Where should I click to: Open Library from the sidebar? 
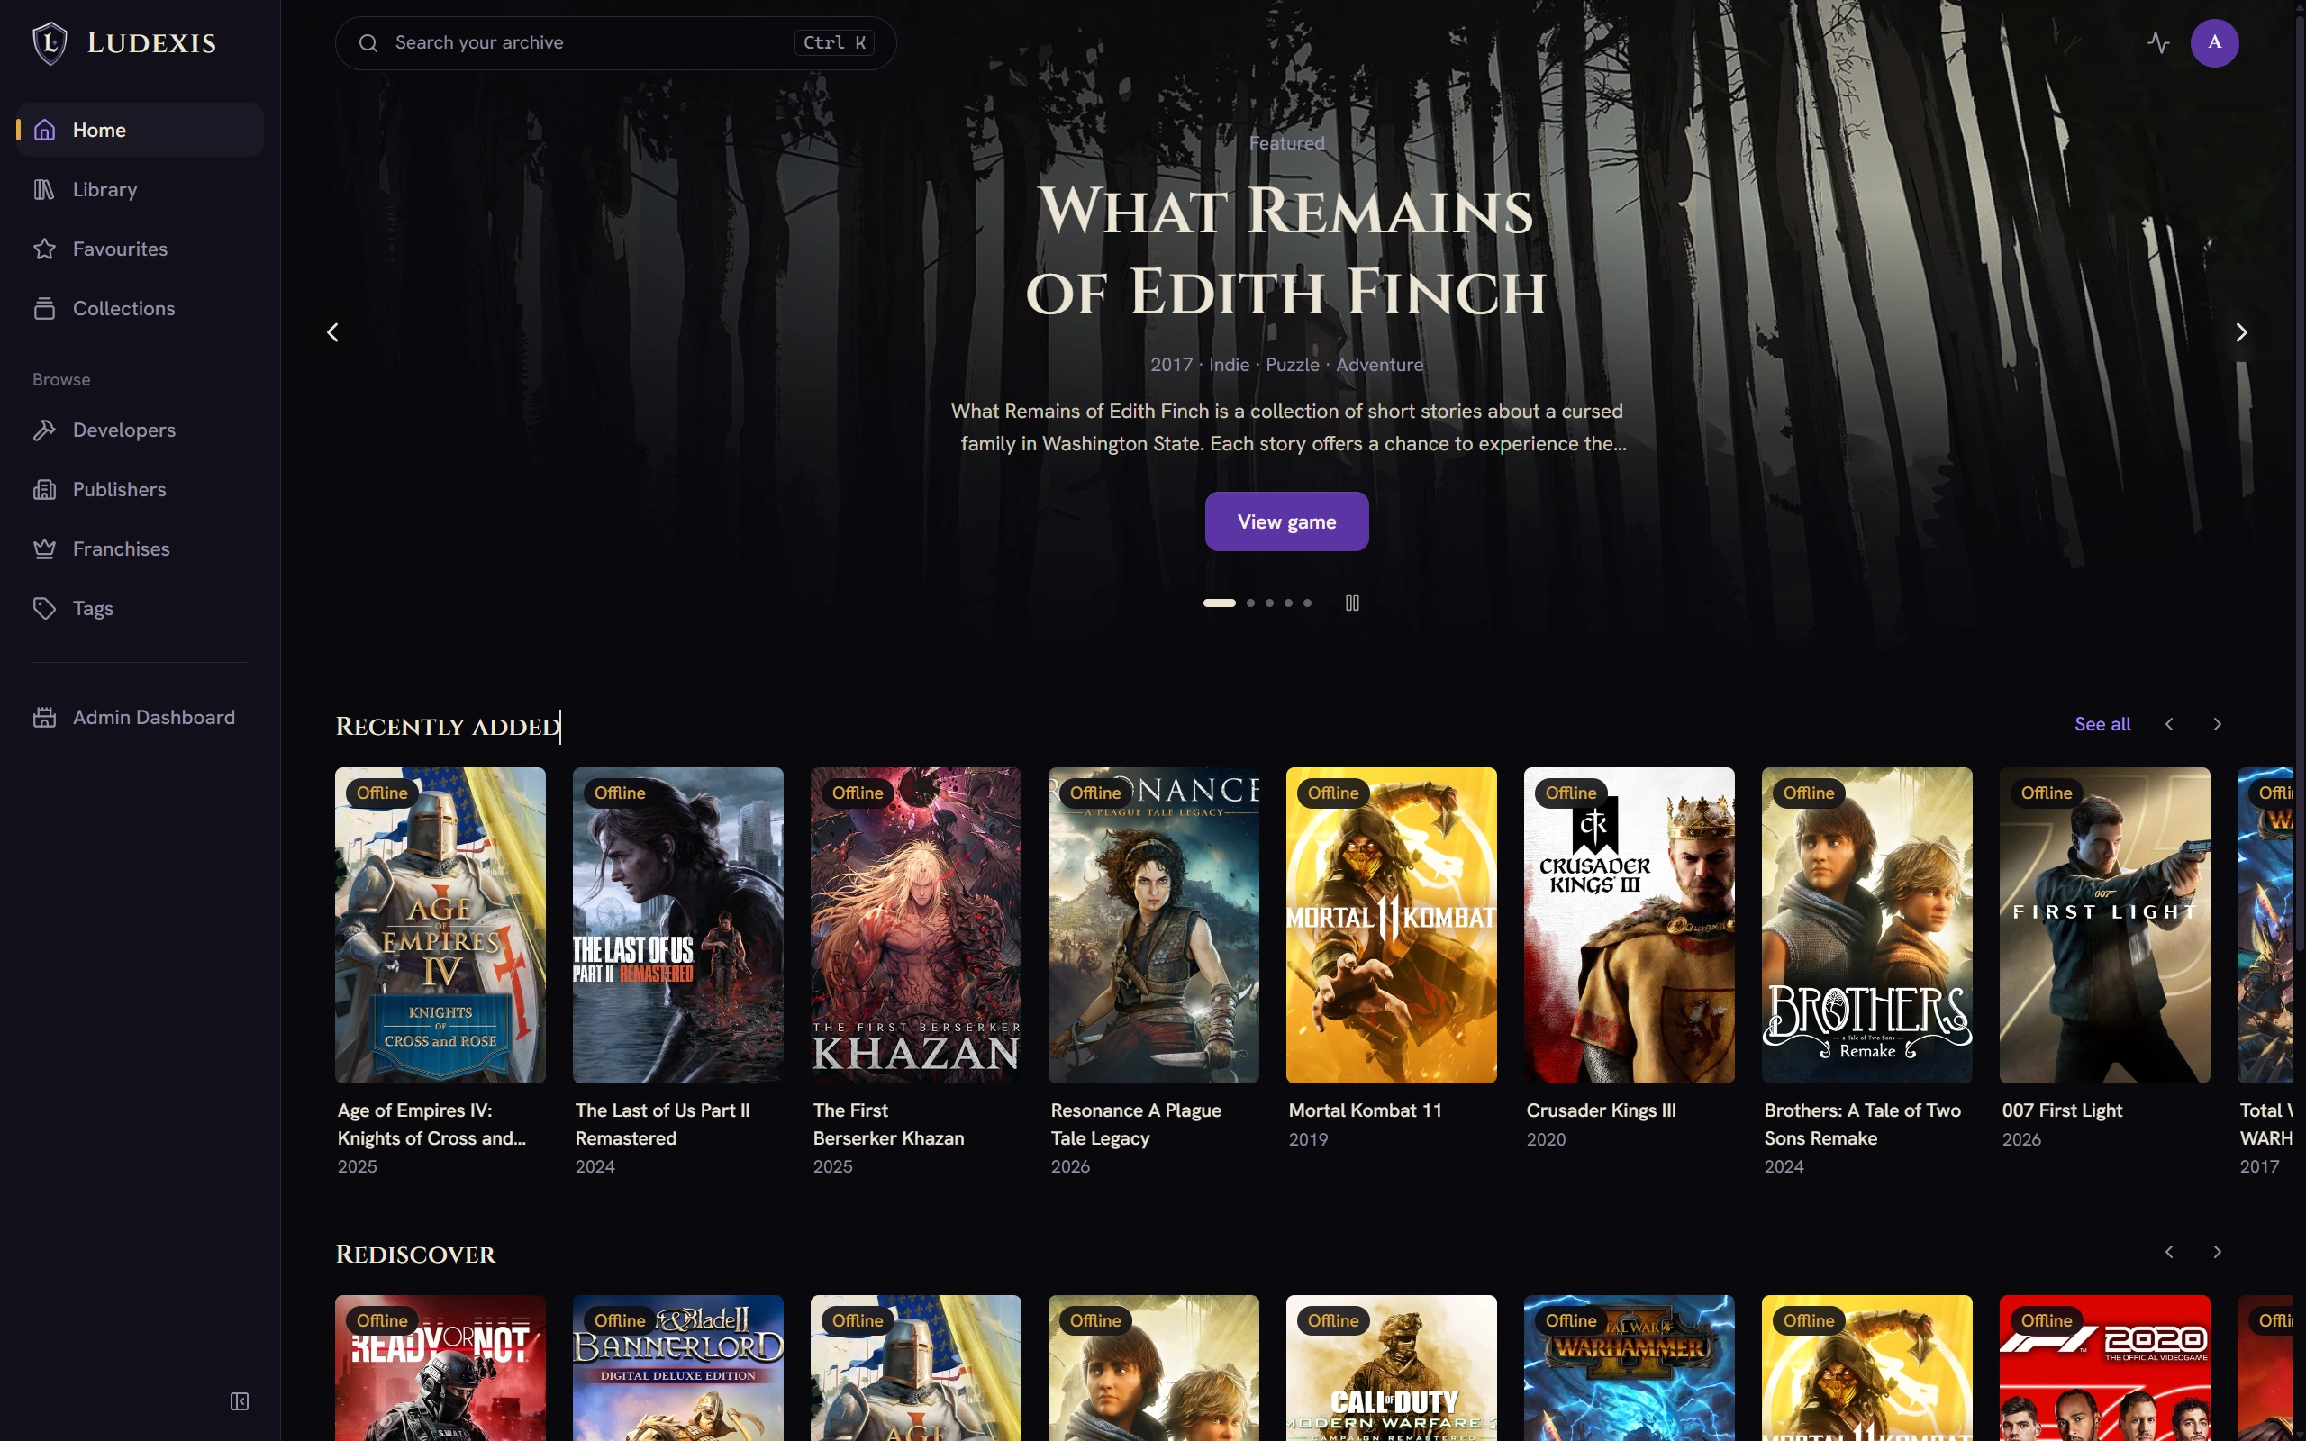(141, 190)
